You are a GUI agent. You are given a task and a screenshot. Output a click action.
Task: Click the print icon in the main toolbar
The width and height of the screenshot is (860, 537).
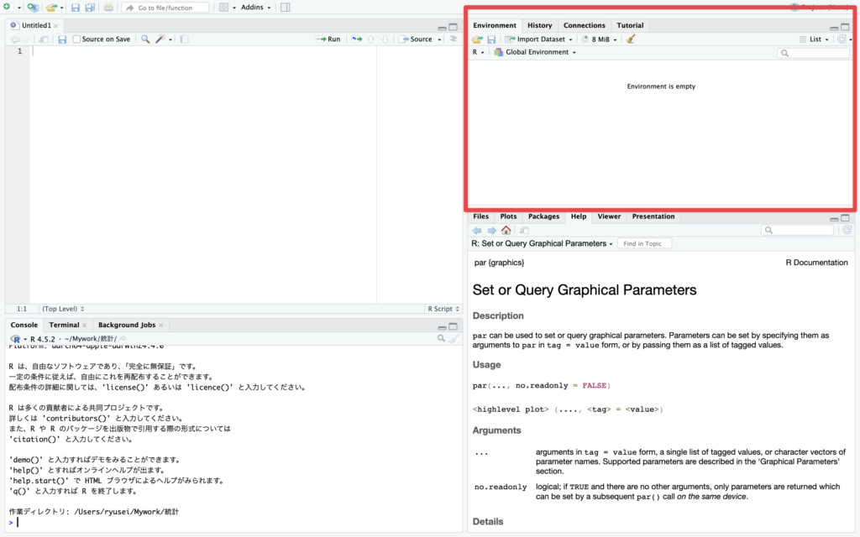108,8
